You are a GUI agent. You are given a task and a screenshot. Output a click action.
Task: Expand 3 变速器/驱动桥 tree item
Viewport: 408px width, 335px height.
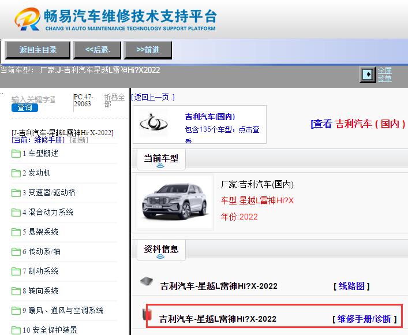[49, 192]
